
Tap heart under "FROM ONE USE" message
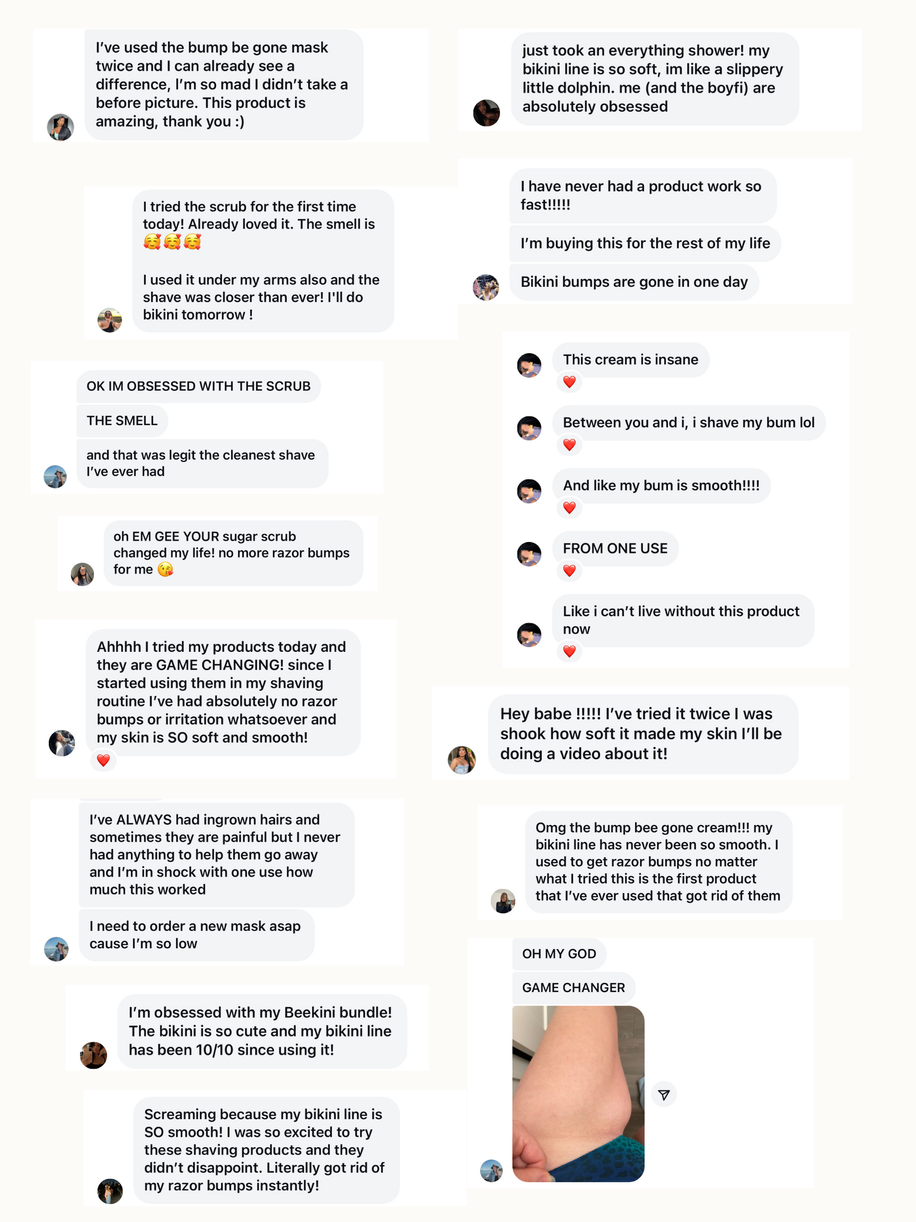[569, 571]
